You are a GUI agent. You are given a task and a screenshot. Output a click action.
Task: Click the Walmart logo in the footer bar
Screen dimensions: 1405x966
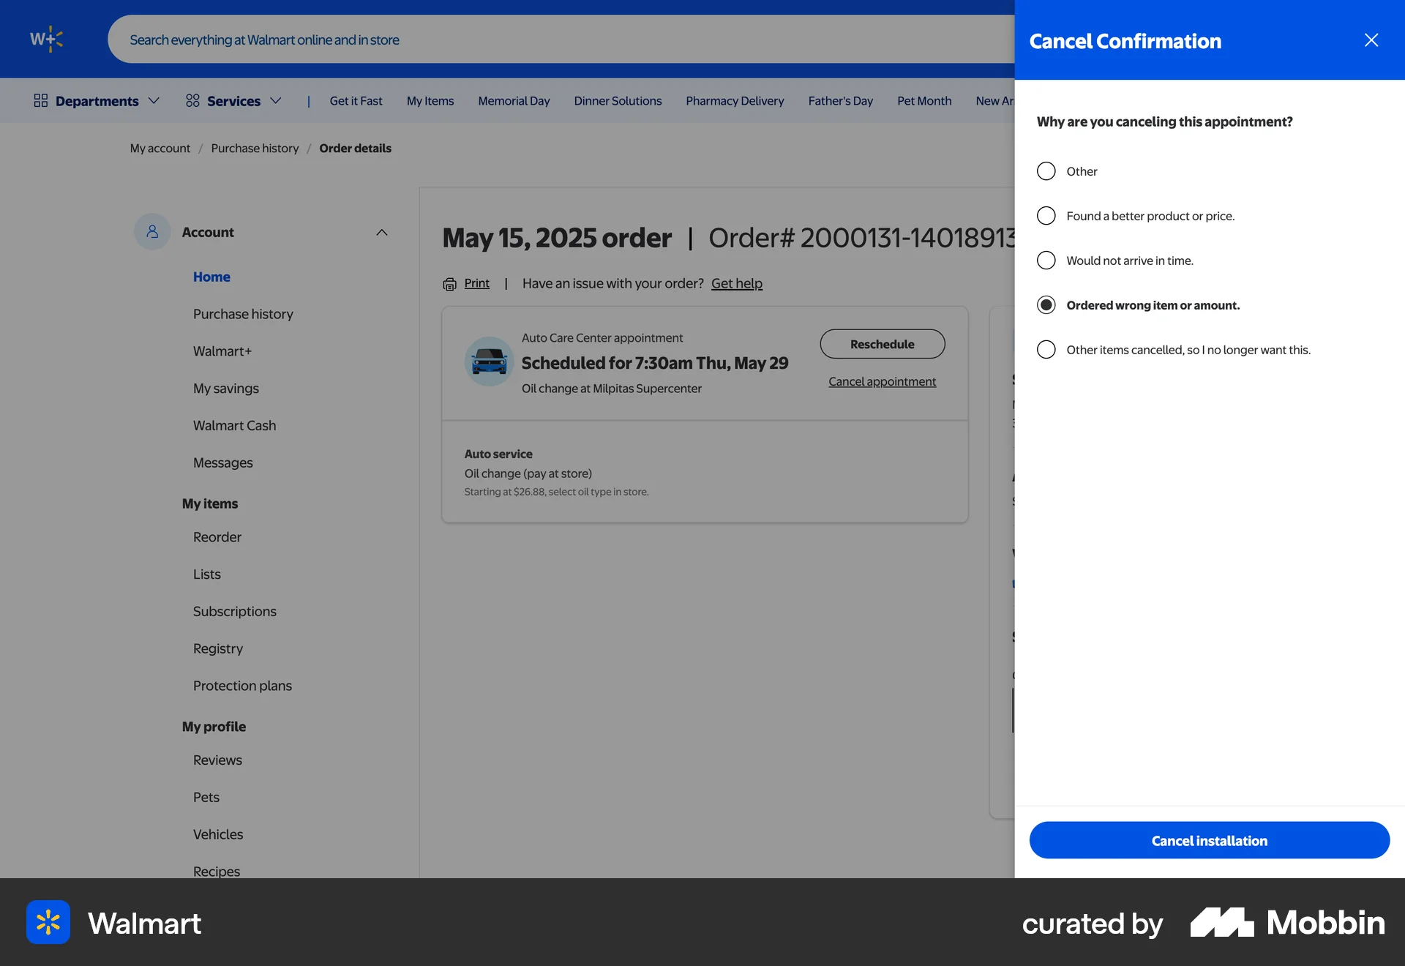click(48, 923)
